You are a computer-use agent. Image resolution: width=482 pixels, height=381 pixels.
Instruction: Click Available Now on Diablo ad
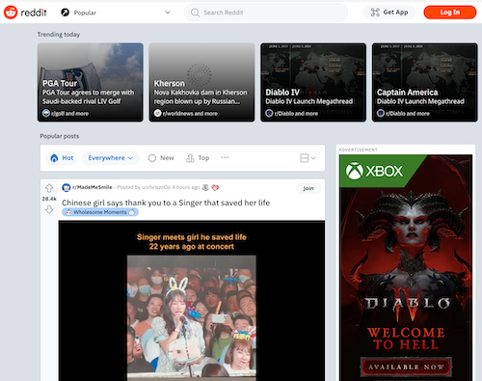tap(406, 367)
